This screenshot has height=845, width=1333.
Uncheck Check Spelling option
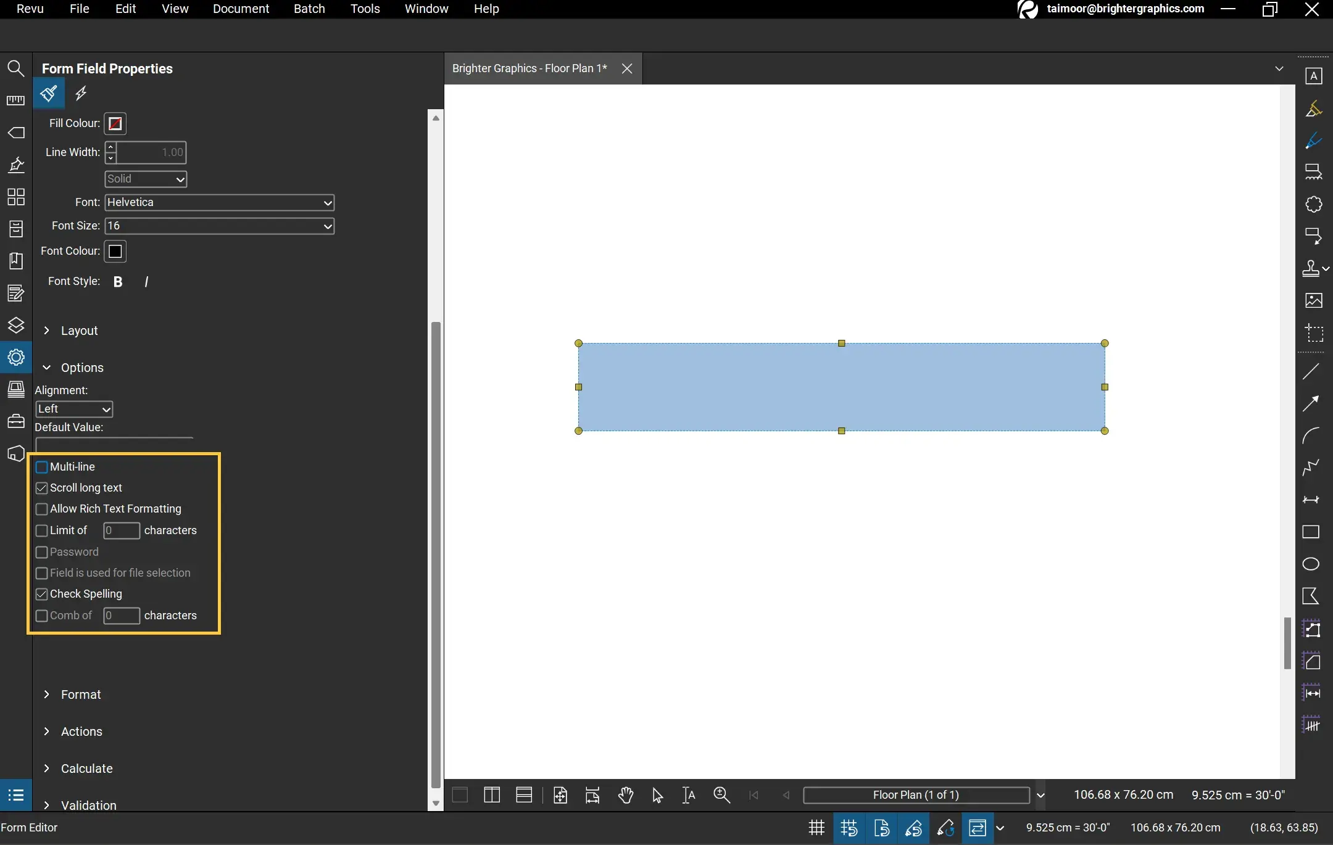(x=42, y=594)
